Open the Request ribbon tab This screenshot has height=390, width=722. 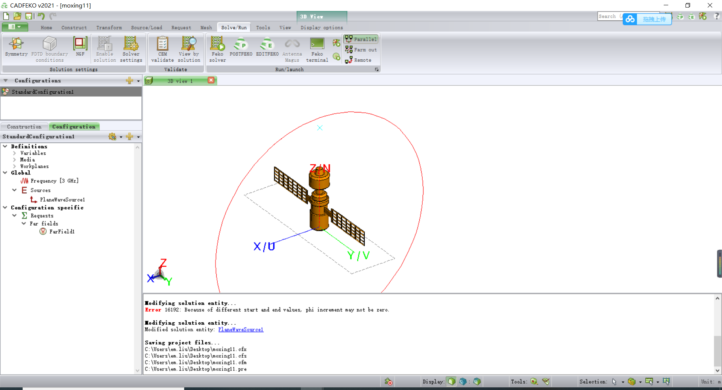(x=181, y=27)
